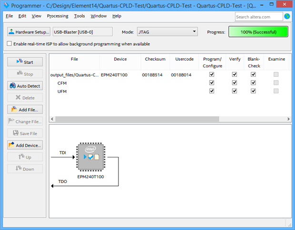Select the output_files/Quartus-C... file row
The width and height of the screenshot is (295, 230).
point(74,75)
